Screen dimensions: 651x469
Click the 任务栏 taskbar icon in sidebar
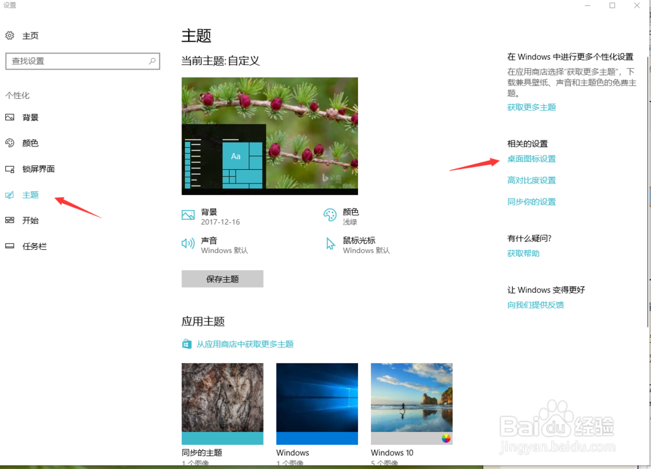point(10,246)
